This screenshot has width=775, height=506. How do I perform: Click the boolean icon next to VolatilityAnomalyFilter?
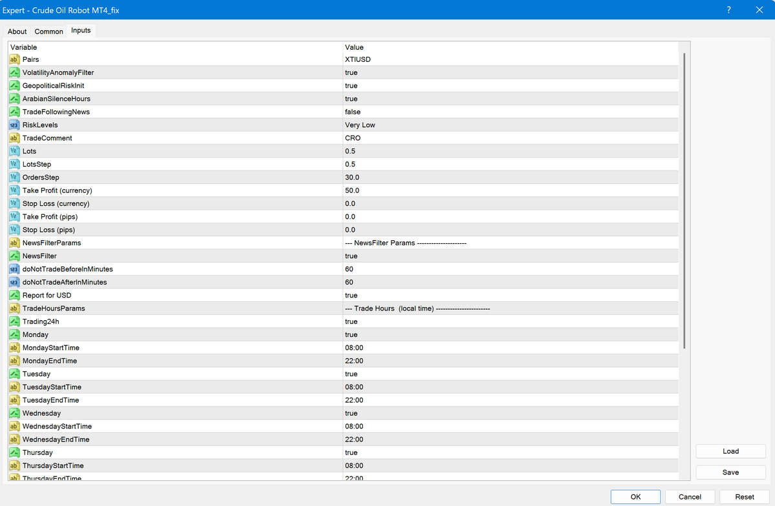tap(14, 72)
